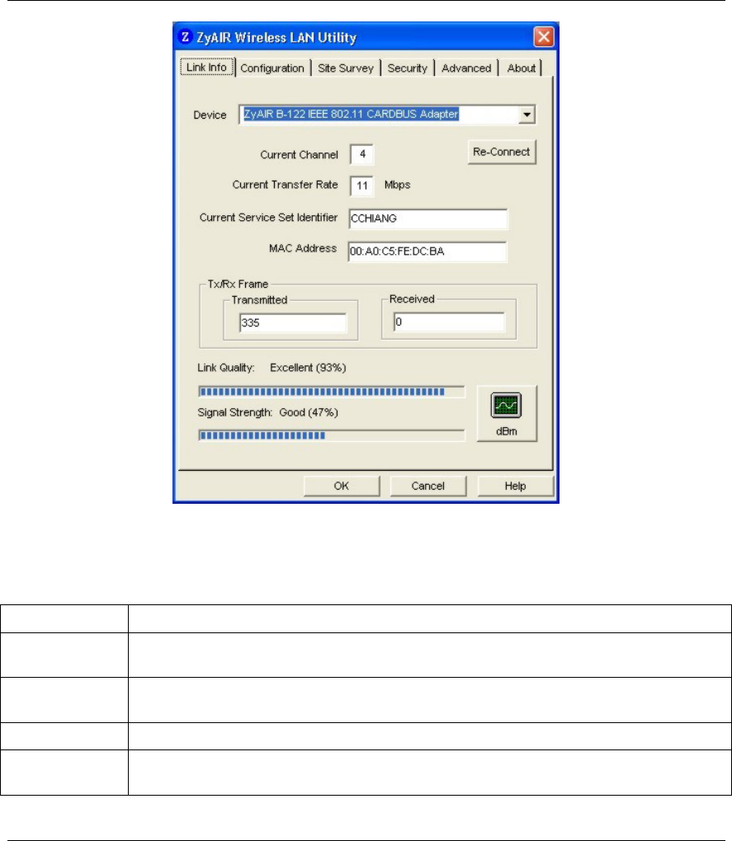This screenshot has width=732, height=841.
Task: Click the Re-Connect button
Action: [x=502, y=152]
